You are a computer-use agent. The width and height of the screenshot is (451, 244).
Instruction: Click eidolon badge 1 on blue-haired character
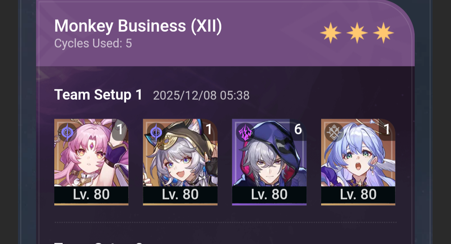387,130
